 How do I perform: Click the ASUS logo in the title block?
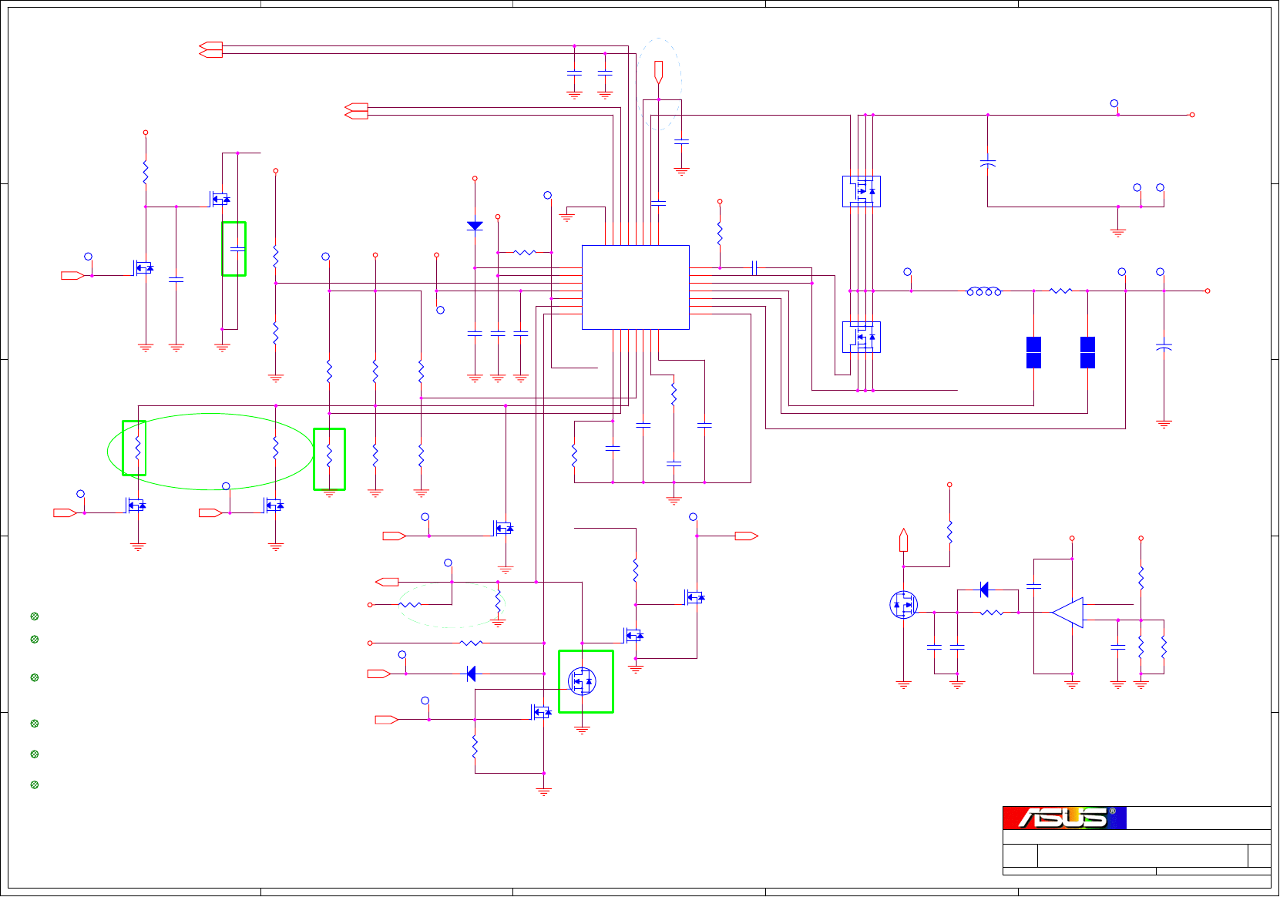(x=1064, y=818)
